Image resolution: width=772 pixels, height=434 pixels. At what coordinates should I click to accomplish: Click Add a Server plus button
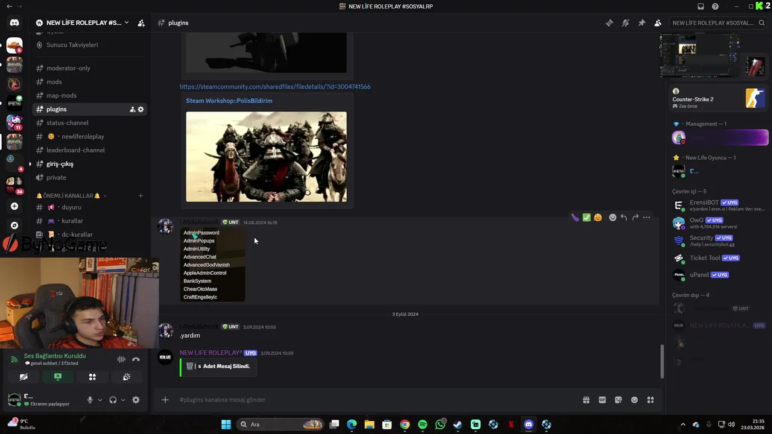[14, 206]
